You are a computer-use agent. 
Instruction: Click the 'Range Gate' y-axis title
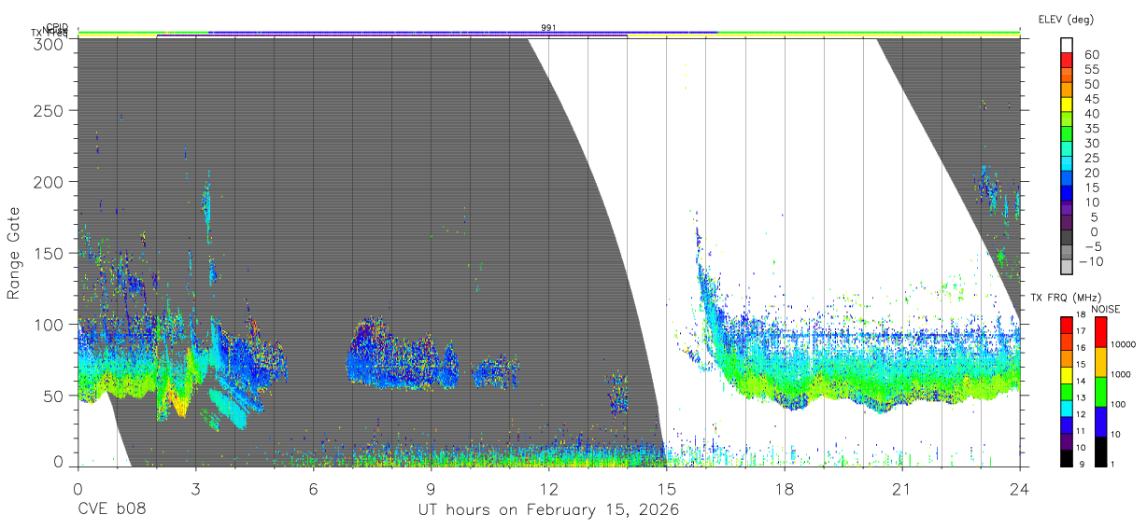click(x=15, y=254)
